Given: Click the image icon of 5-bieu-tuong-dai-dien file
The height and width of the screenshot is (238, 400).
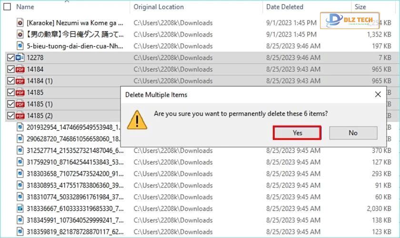Looking at the screenshot, I should click(x=20, y=46).
